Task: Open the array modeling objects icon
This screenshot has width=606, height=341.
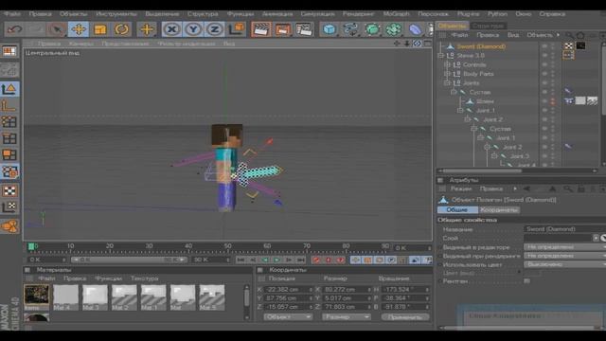Action: coord(394,29)
